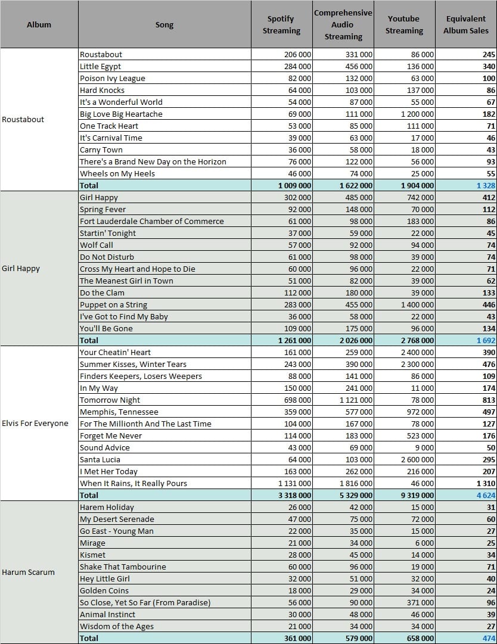Click the Youtube Streaming header
The width and height of the screenshot is (497, 644).
click(x=404, y=24)
